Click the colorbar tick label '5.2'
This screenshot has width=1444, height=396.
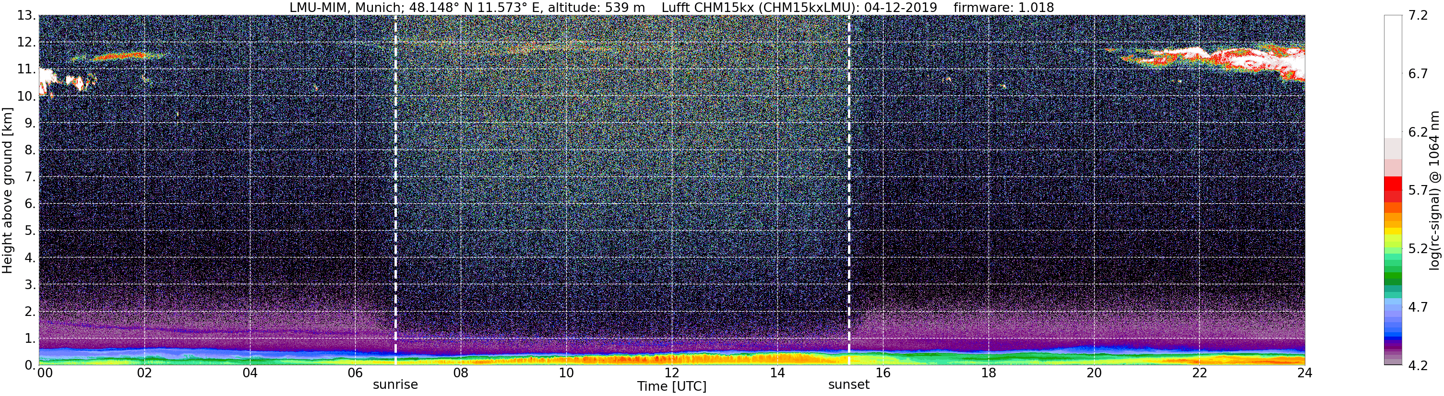(x=1418, y=249)
